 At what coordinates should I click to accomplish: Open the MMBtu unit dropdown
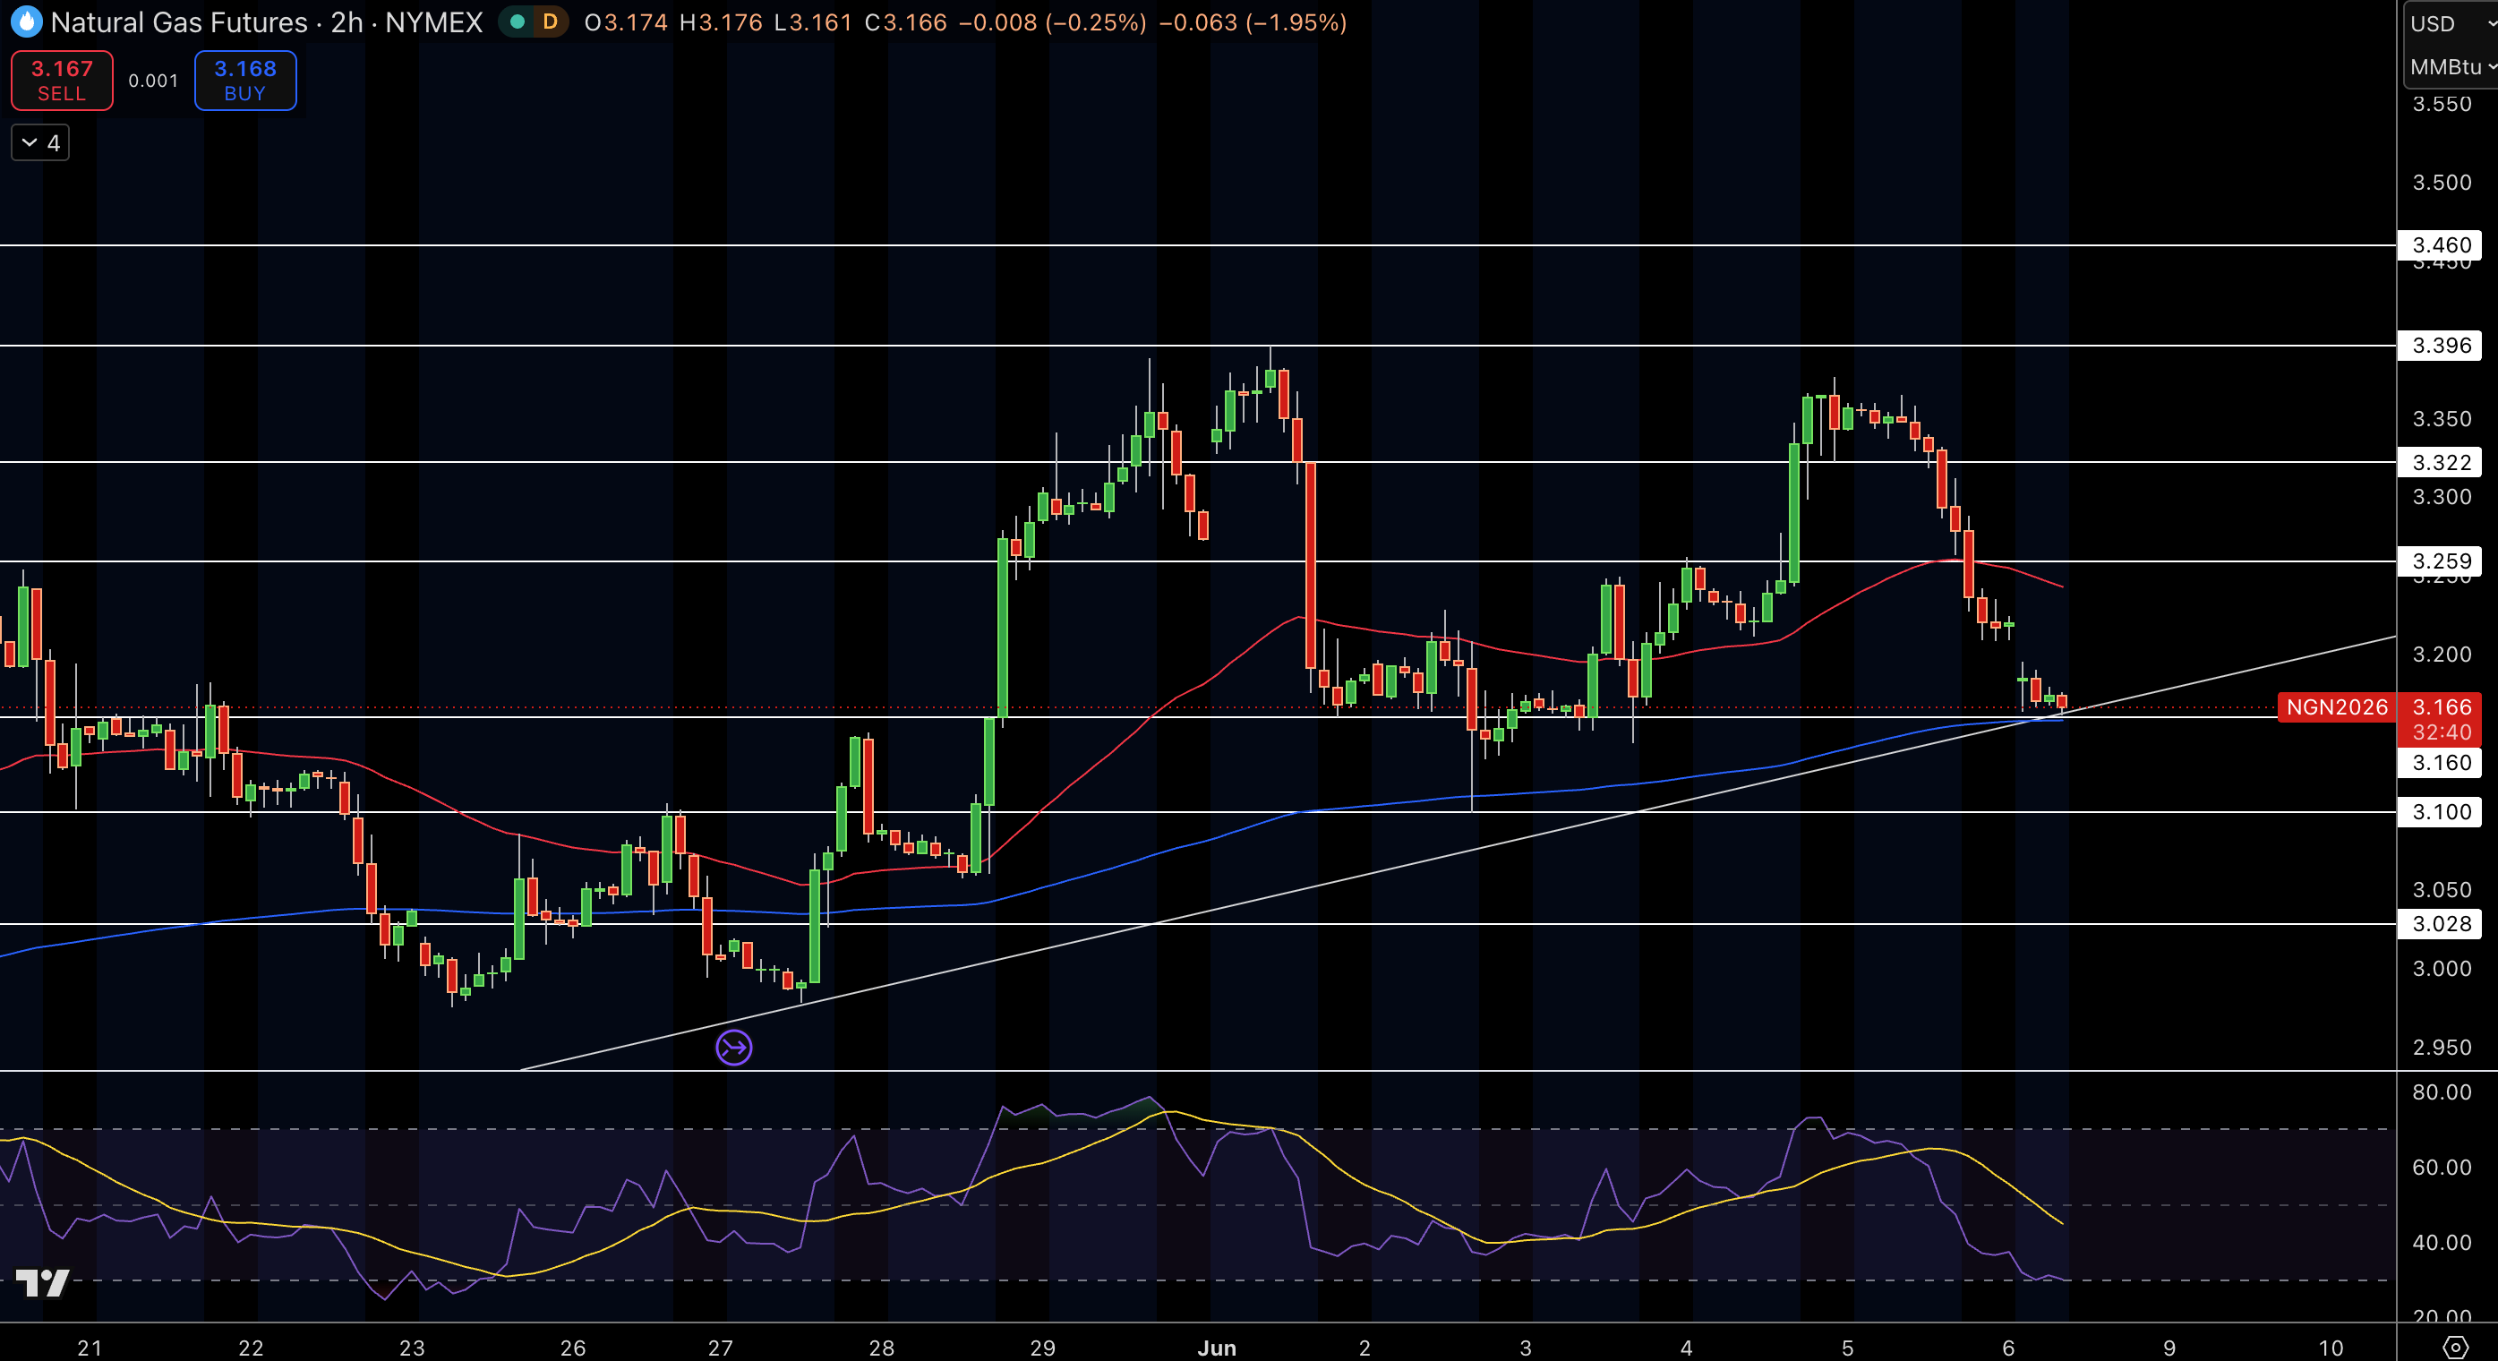(2451, 66)
